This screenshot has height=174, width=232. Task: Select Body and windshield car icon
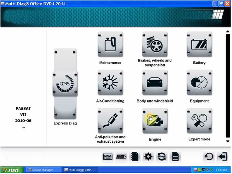[155, 82]
